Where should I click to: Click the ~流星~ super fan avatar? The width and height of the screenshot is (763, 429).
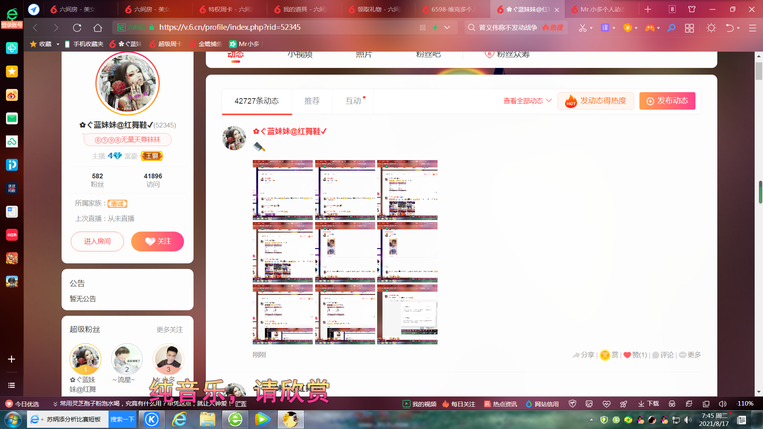[127, 359]
